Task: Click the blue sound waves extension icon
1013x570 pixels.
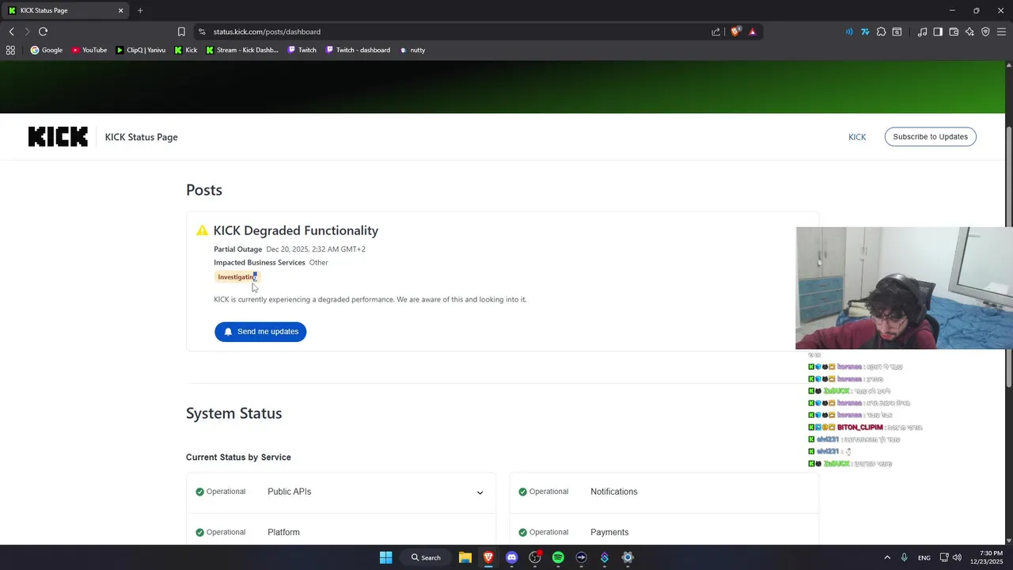Action: point(849,32)
